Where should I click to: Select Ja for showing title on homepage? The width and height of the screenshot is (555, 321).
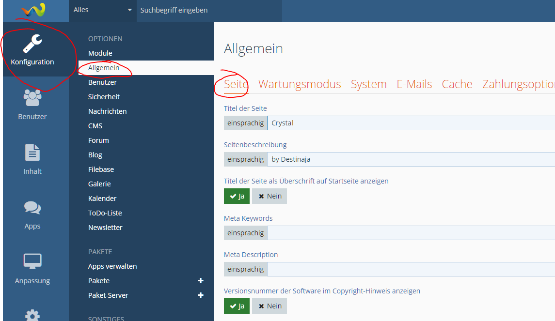point(237,196)
